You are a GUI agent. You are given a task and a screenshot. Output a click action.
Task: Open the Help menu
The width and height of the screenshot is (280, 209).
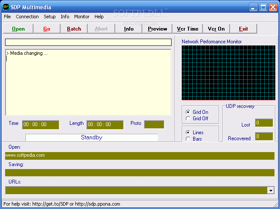click(99, 17)
